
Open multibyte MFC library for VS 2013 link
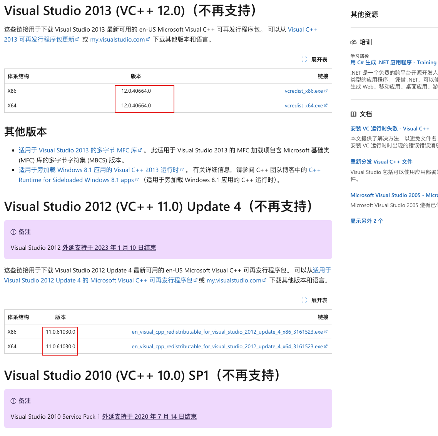78,150
